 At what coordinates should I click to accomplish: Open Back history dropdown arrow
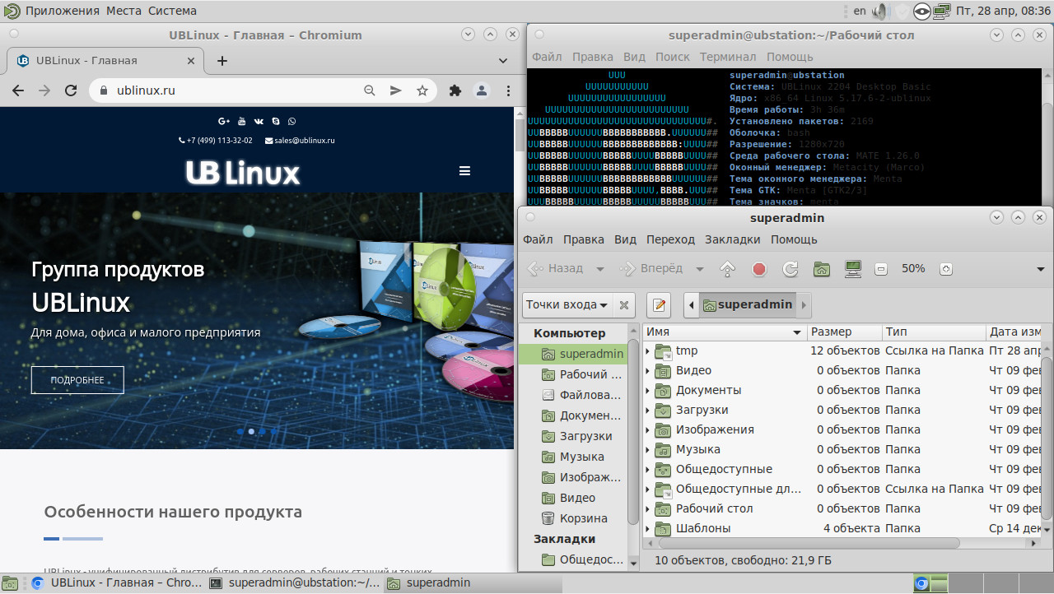pos(600,269)
